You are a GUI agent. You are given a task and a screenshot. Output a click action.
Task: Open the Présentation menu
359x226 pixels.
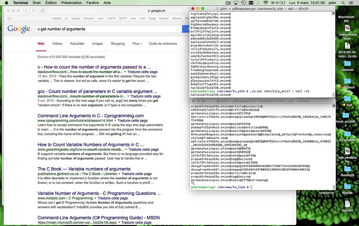[71, 3]
